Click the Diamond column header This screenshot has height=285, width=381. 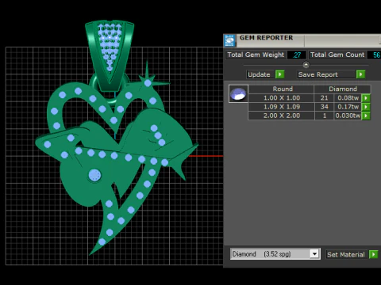pyautogui.click(x=343, y=89)
